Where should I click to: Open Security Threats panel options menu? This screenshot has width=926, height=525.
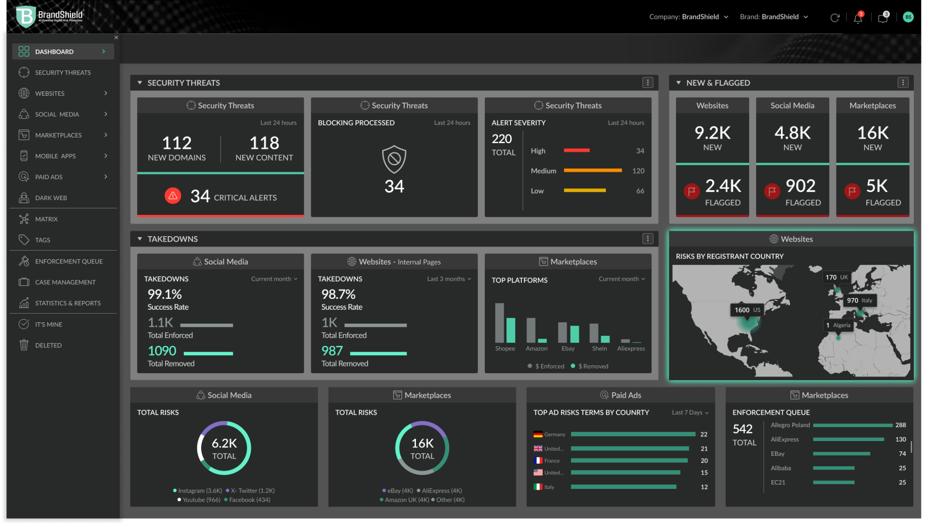pos(647,83)
